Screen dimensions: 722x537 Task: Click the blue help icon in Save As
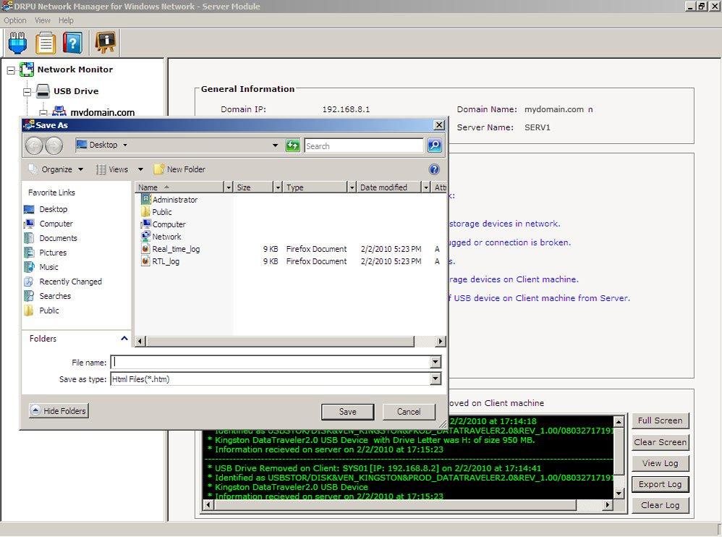(434, 169)
